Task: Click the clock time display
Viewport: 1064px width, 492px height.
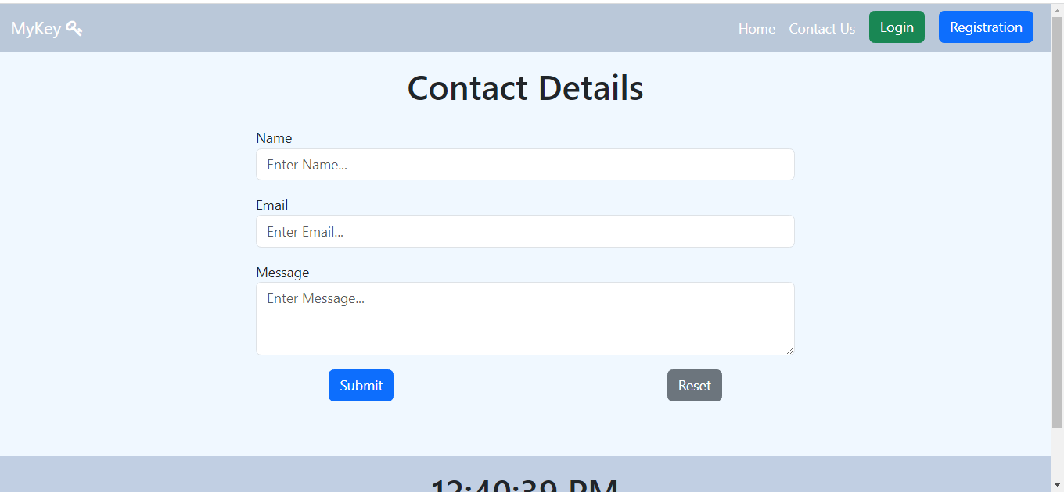Action: pos(525,483)
